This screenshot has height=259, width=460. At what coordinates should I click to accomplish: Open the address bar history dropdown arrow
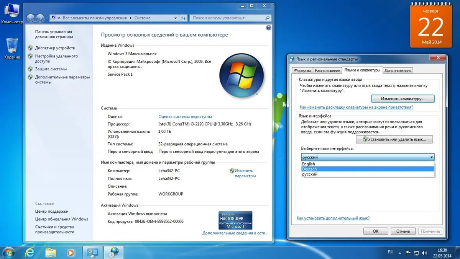pyautogui.click(x=176, y=18)
